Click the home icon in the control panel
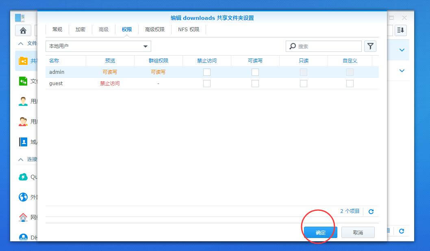This screenshot has height=251, width=430. [x=23, y=30]
